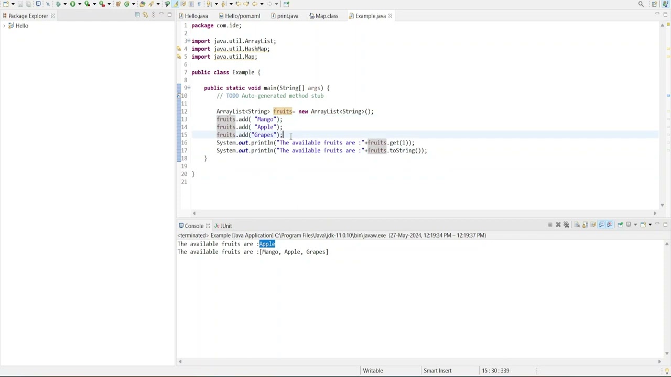The image size is (671, 377).
Task: Click the [Mango, Apple, Grapes] console output line
Action: coord(253,252)
